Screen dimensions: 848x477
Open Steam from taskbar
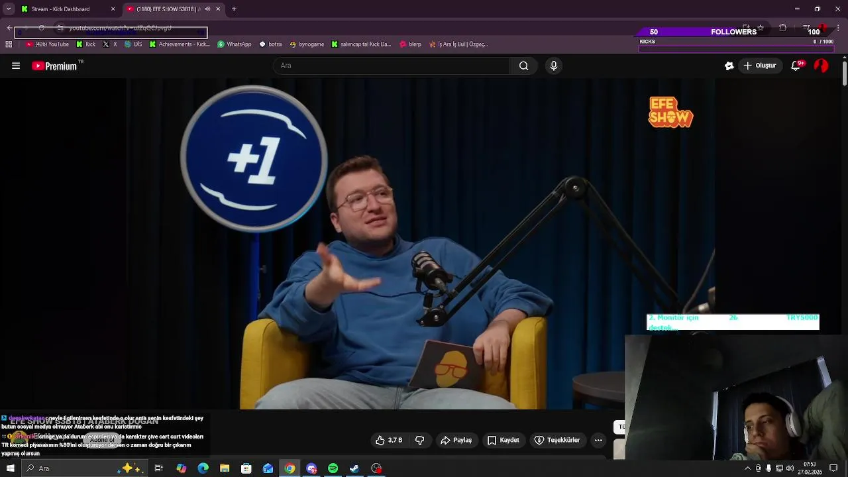pos(354,468)
